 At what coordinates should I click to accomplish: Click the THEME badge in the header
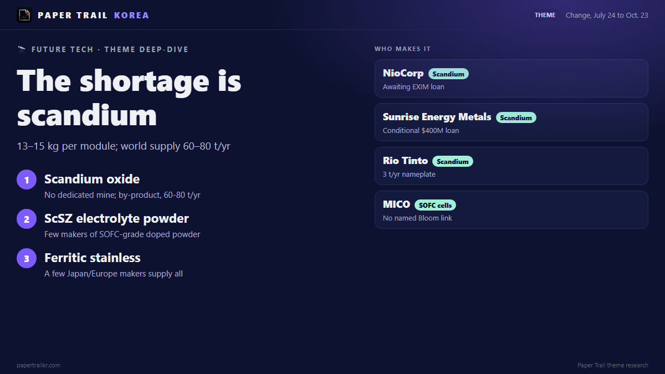tap(545, 15)
